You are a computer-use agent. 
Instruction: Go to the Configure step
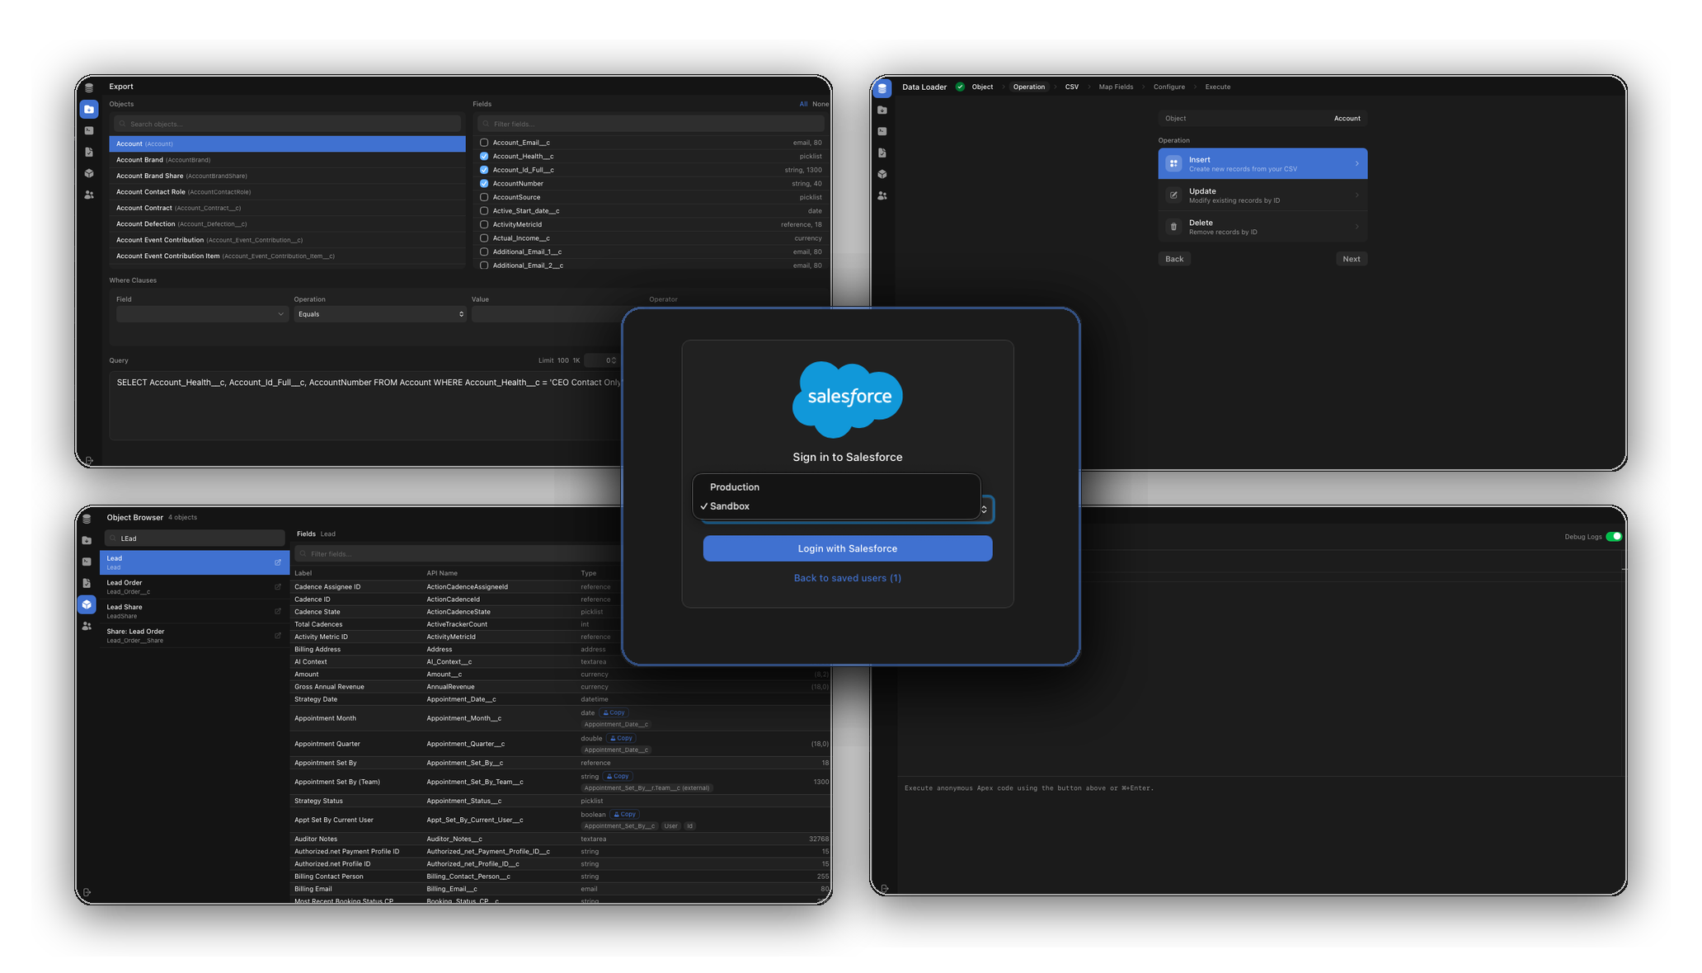(x=1168, y=87)
